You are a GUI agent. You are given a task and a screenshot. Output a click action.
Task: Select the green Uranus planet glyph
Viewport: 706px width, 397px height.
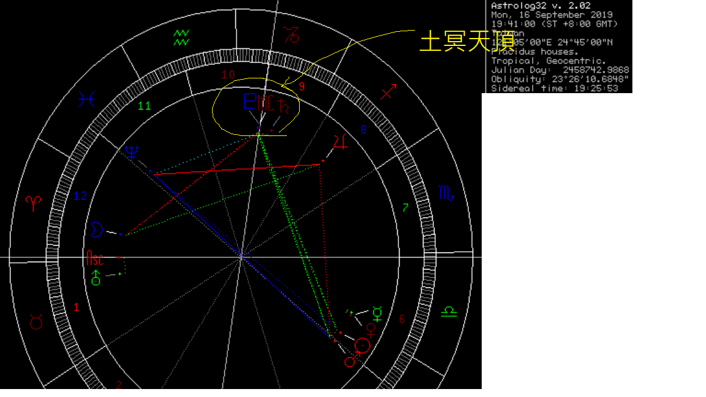tap(96, 278)
